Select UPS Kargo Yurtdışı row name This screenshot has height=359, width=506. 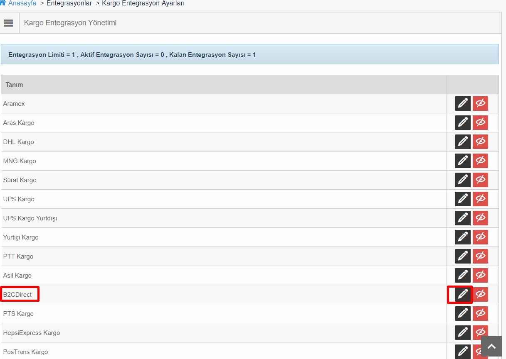point(30,218)
